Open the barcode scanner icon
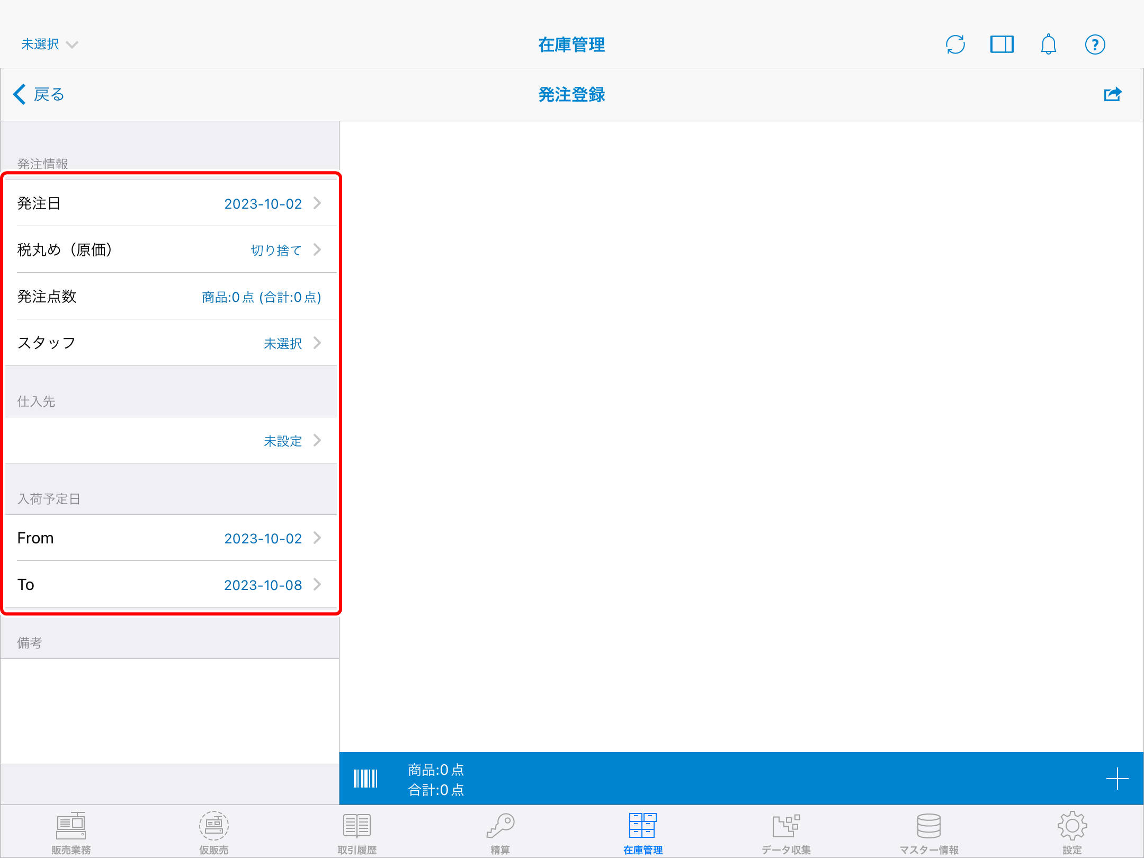The height and width of the screenshot is (858, 1144). point(365,779)
